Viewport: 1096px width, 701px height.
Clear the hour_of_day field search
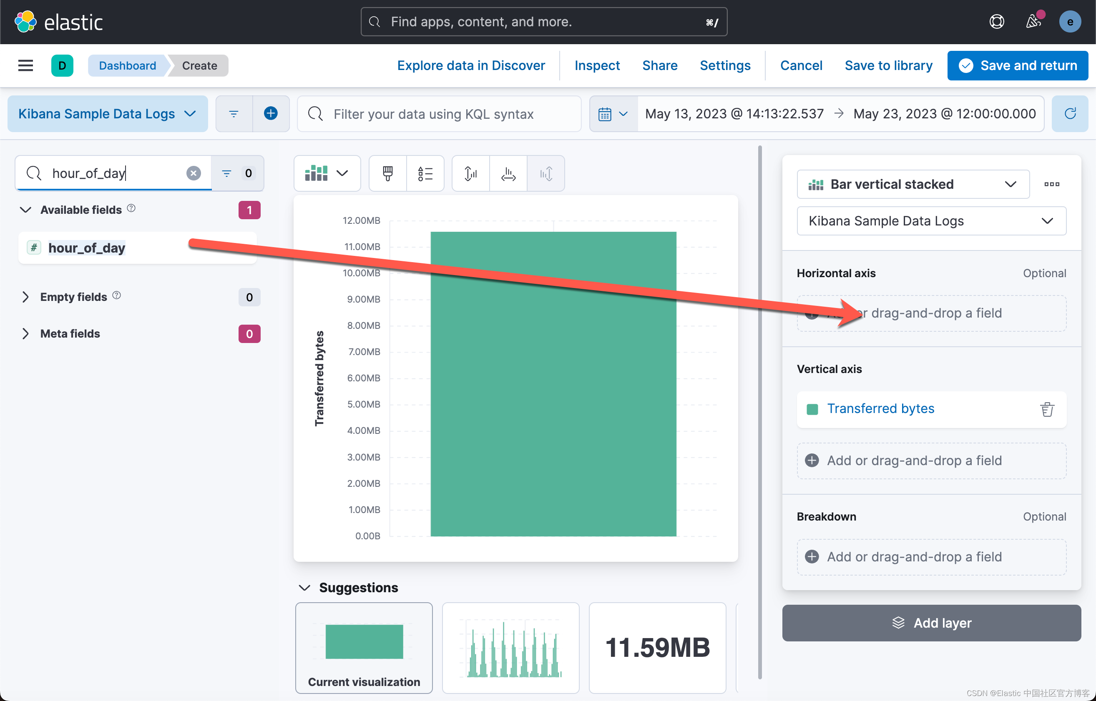pyautogui.click(x=194, y=173)
